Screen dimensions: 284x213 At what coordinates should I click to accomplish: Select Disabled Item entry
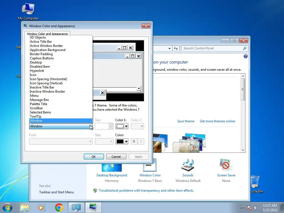(x=61, y=67)
